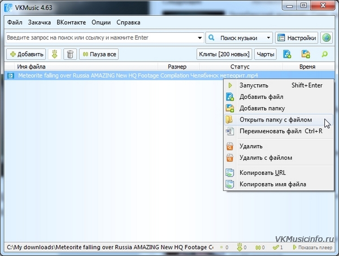
Task: Click copy icon beside Копировать URL
Action: 229,173
